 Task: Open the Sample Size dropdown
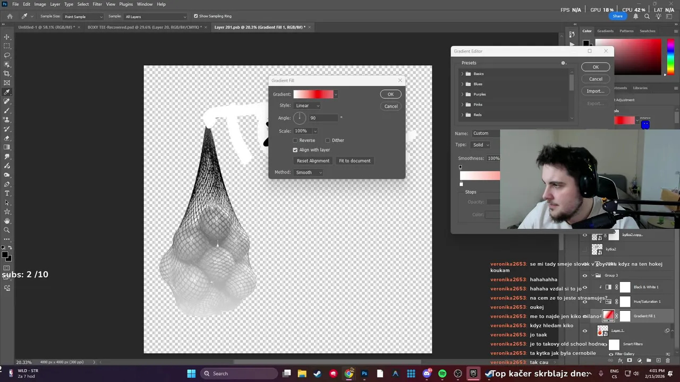(83, 16)
